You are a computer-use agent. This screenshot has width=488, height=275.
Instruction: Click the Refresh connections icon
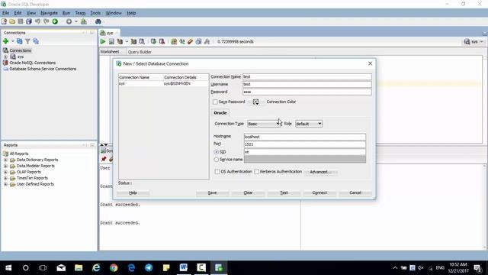coord(19,41)
